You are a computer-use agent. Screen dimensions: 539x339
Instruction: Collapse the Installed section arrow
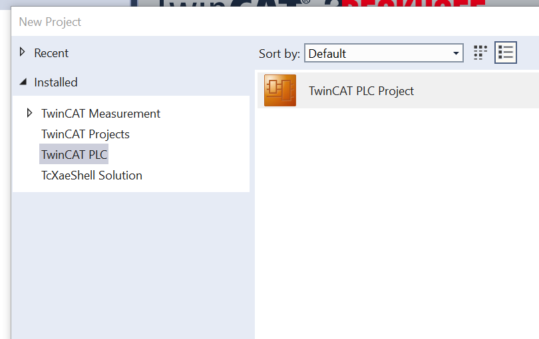pos(23,82)
